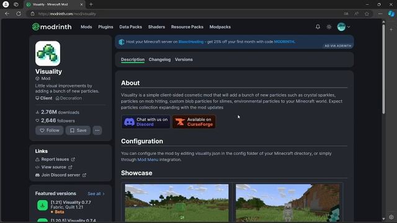The image size is (397, 223).
Task: Go back with the browser back arrow
Action: (x=7, y=14)
